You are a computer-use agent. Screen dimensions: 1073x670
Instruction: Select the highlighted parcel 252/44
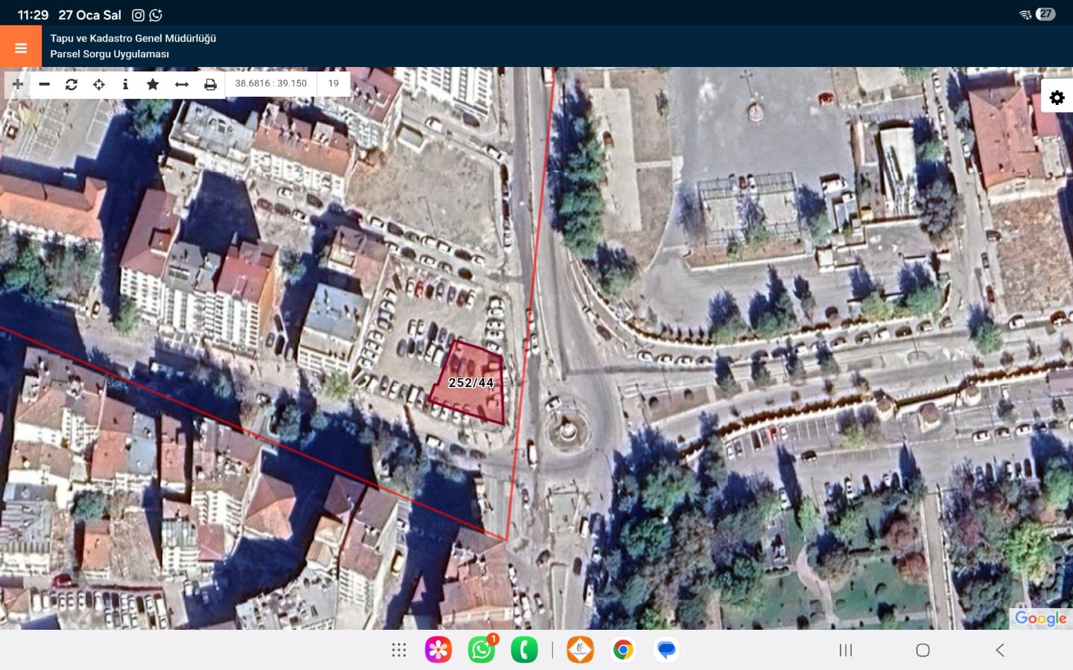tap(471, 383)
